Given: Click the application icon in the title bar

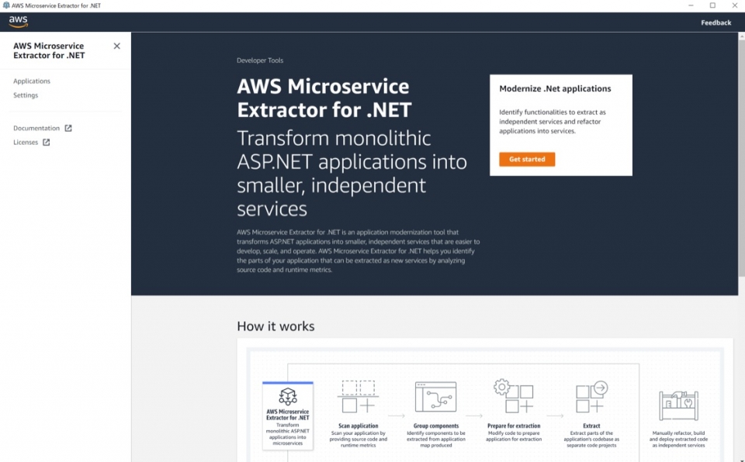Looking at the screenshot, I should 6,5.
